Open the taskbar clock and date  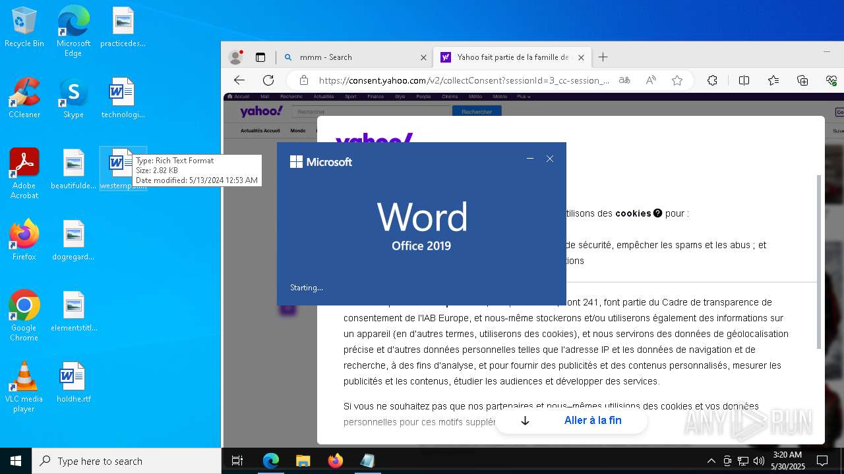[x=787, y=461]
